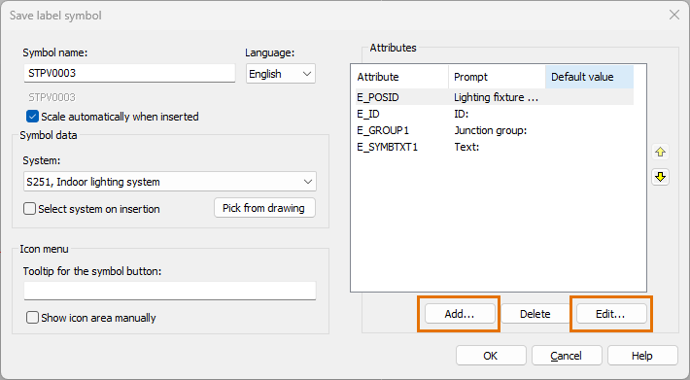Click the Lighting fixture prompt cell
This screenshot has width=690, height=380.
[x=497, y=97]
